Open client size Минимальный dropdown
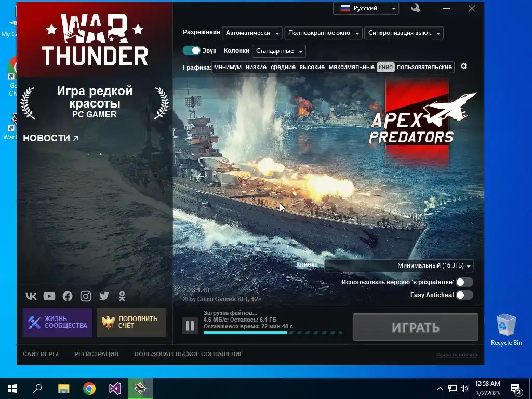Image resolution: width=532 pixels, height=399 pixels. tap(399, 265)
